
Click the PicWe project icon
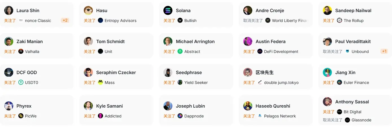click(x=21, y=116)
